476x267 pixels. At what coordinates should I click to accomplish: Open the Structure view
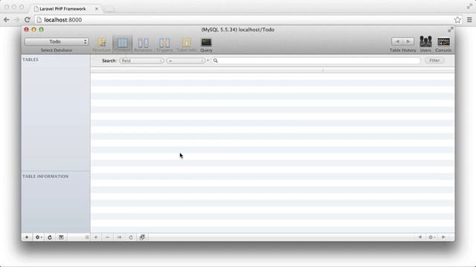pyautogui.click(x=102, y=44)
